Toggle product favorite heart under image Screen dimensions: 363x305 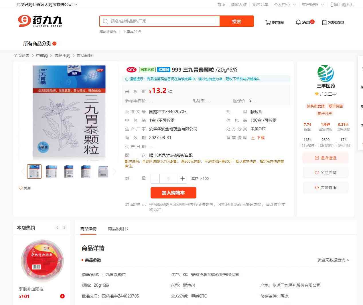pyautogui.click(x=25, y=188)
